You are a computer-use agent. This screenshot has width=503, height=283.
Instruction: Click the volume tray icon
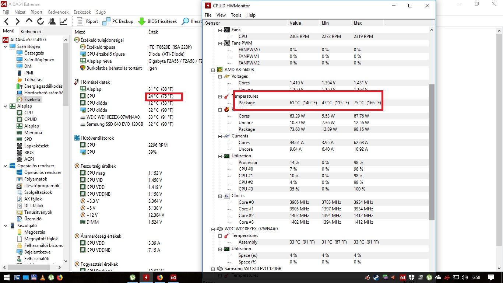pyautogui.click(x=464, y=277)
